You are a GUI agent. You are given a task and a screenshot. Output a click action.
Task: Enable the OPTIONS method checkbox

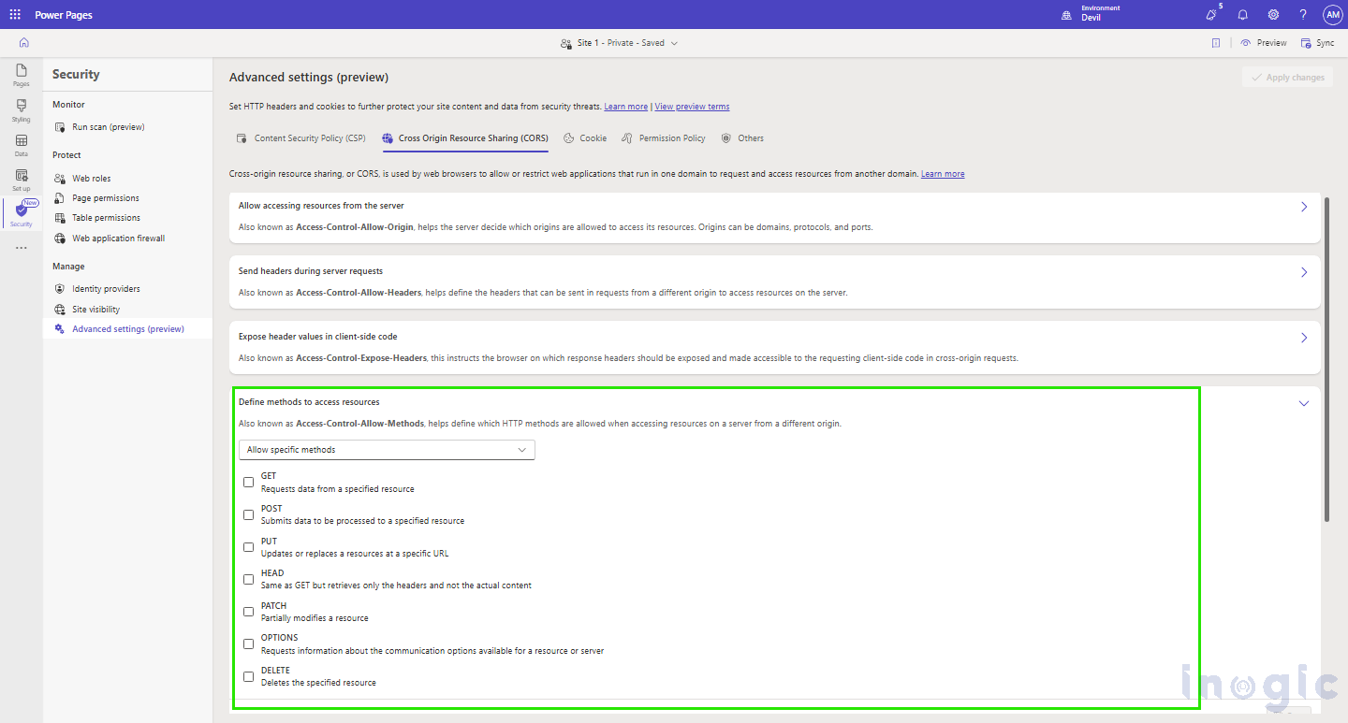coord(248,643)
